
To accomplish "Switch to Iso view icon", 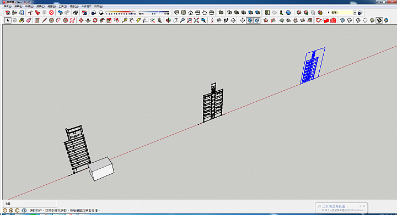I will [x=176, y=12].
